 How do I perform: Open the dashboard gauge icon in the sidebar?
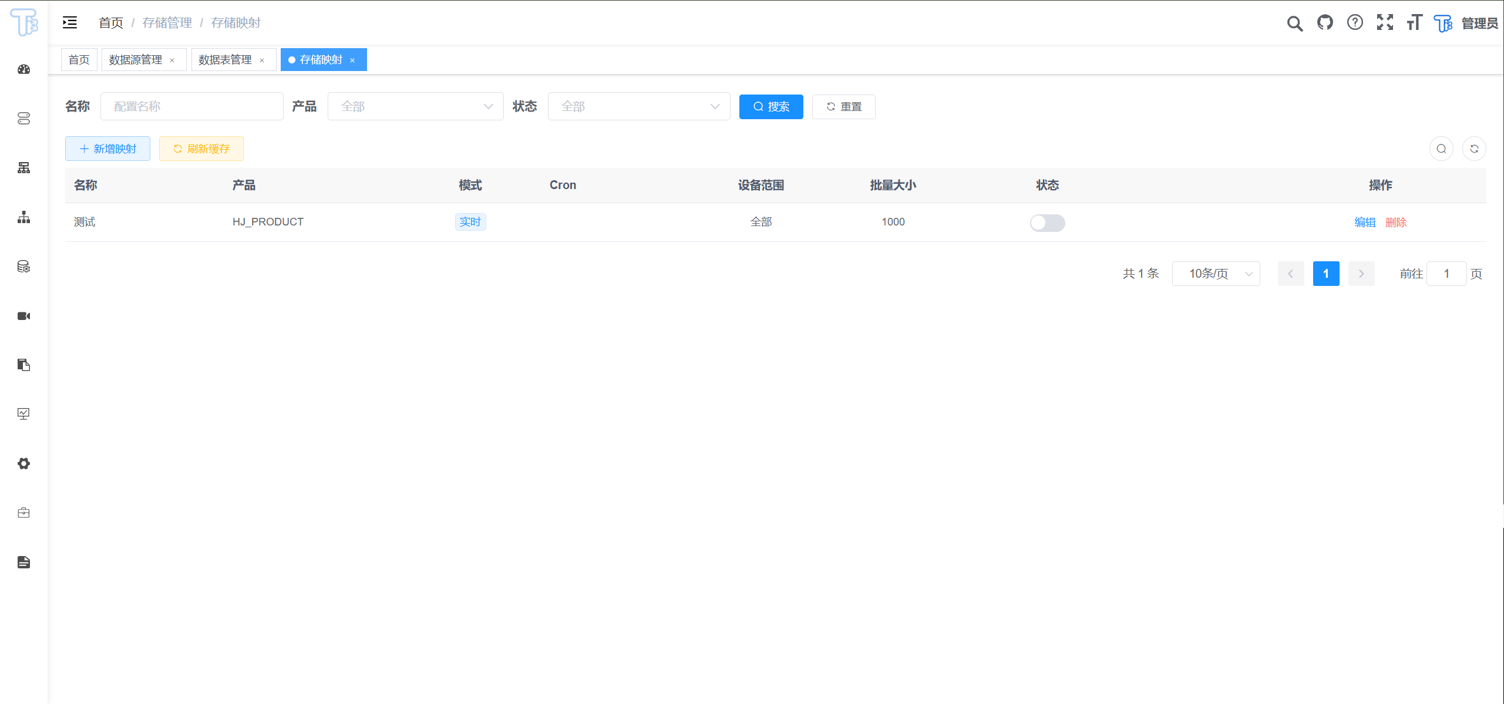point(23,69)
